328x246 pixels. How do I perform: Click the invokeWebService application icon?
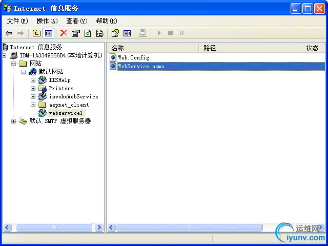click(43, 96)
